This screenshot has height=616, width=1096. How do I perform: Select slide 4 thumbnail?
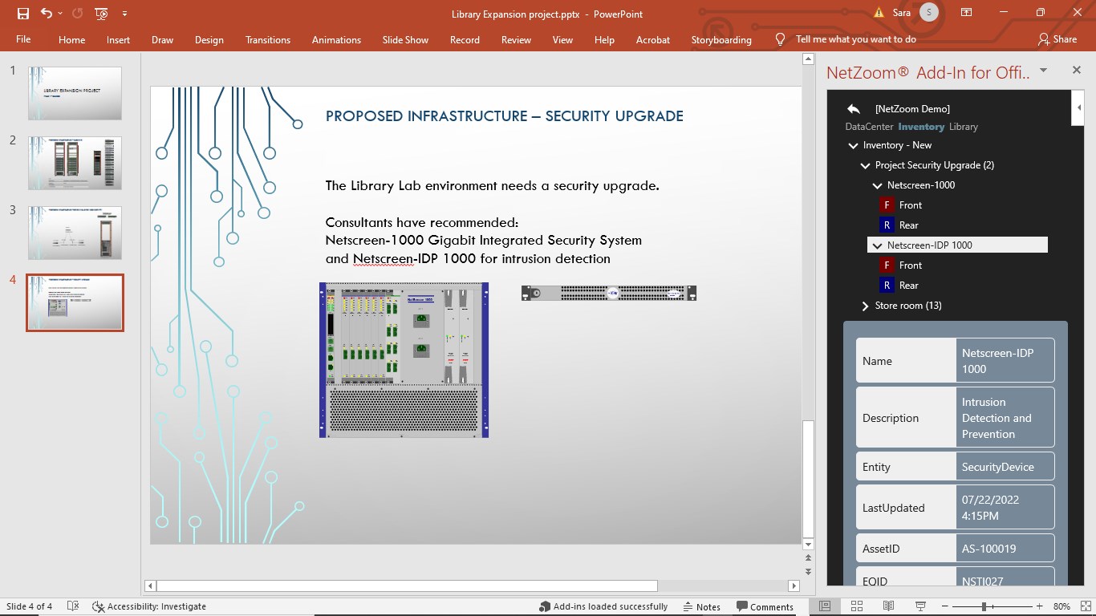[75, 302]
